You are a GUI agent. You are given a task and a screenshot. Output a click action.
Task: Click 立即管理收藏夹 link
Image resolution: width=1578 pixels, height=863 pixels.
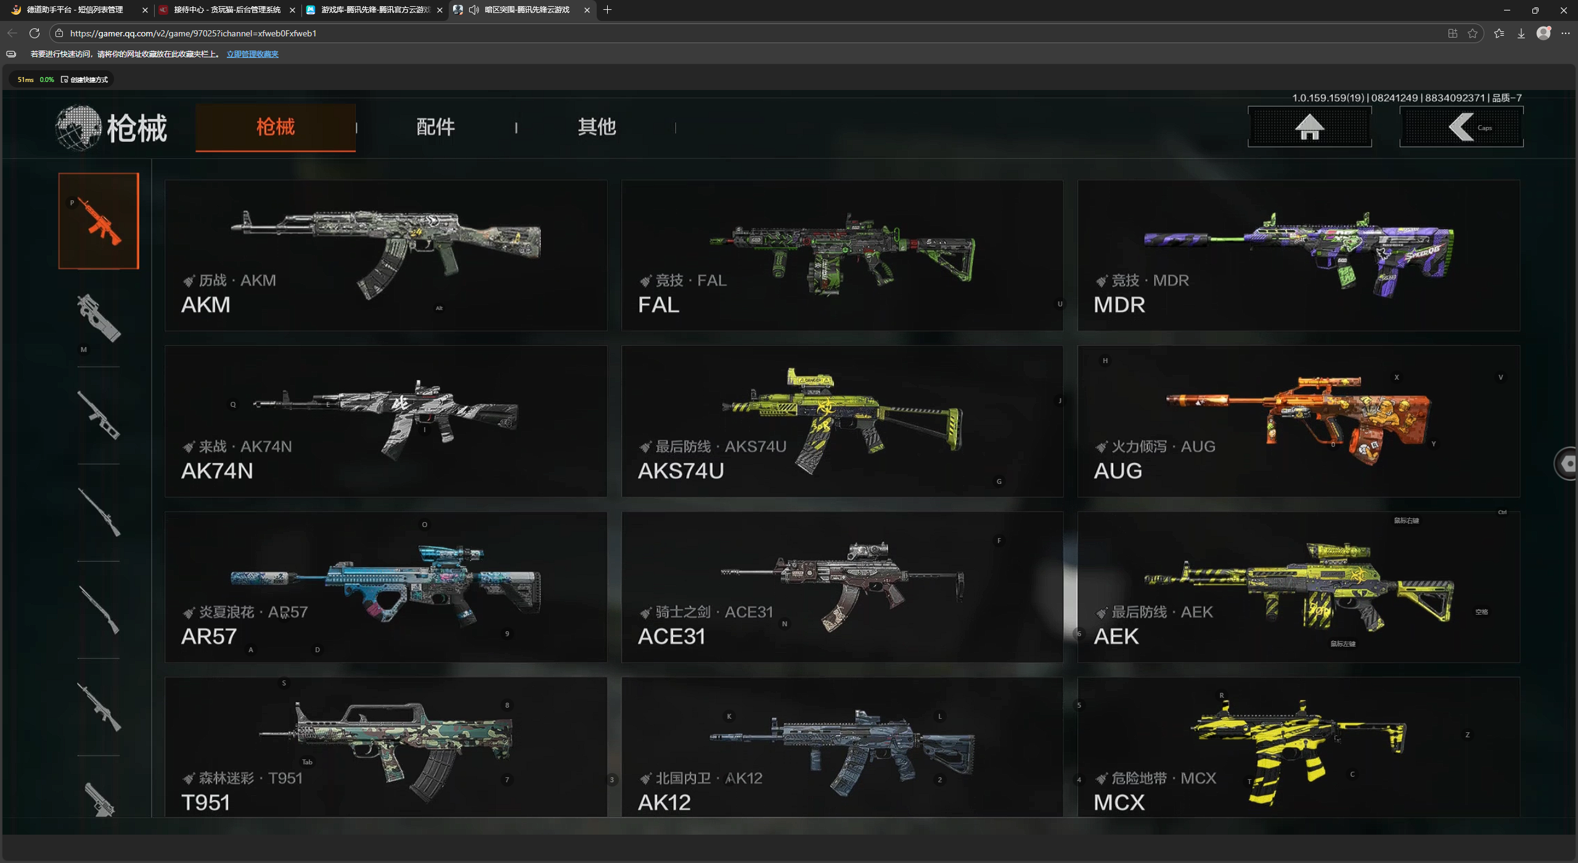point(253,54)
